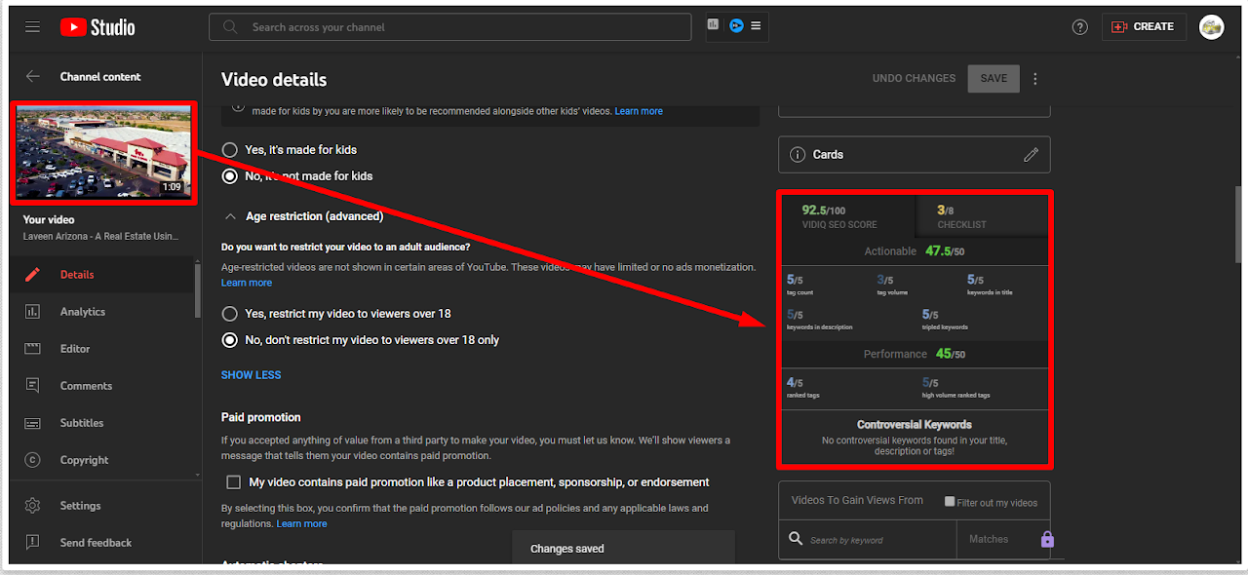Save changes with the SAVE button

[993, 78]
